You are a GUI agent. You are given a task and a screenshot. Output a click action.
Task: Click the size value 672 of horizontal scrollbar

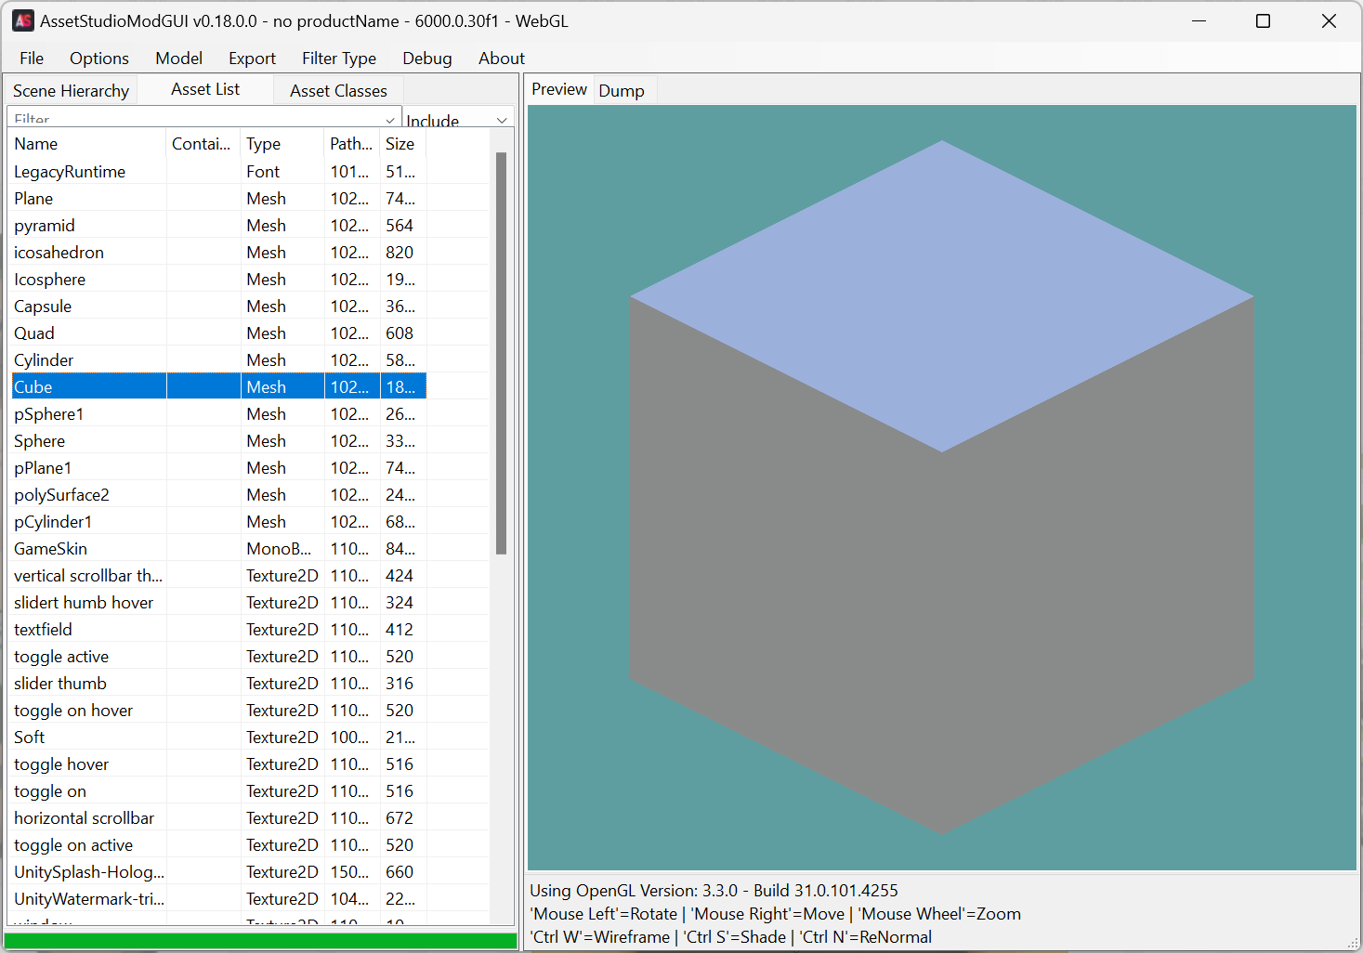click(x=400, y=818)
